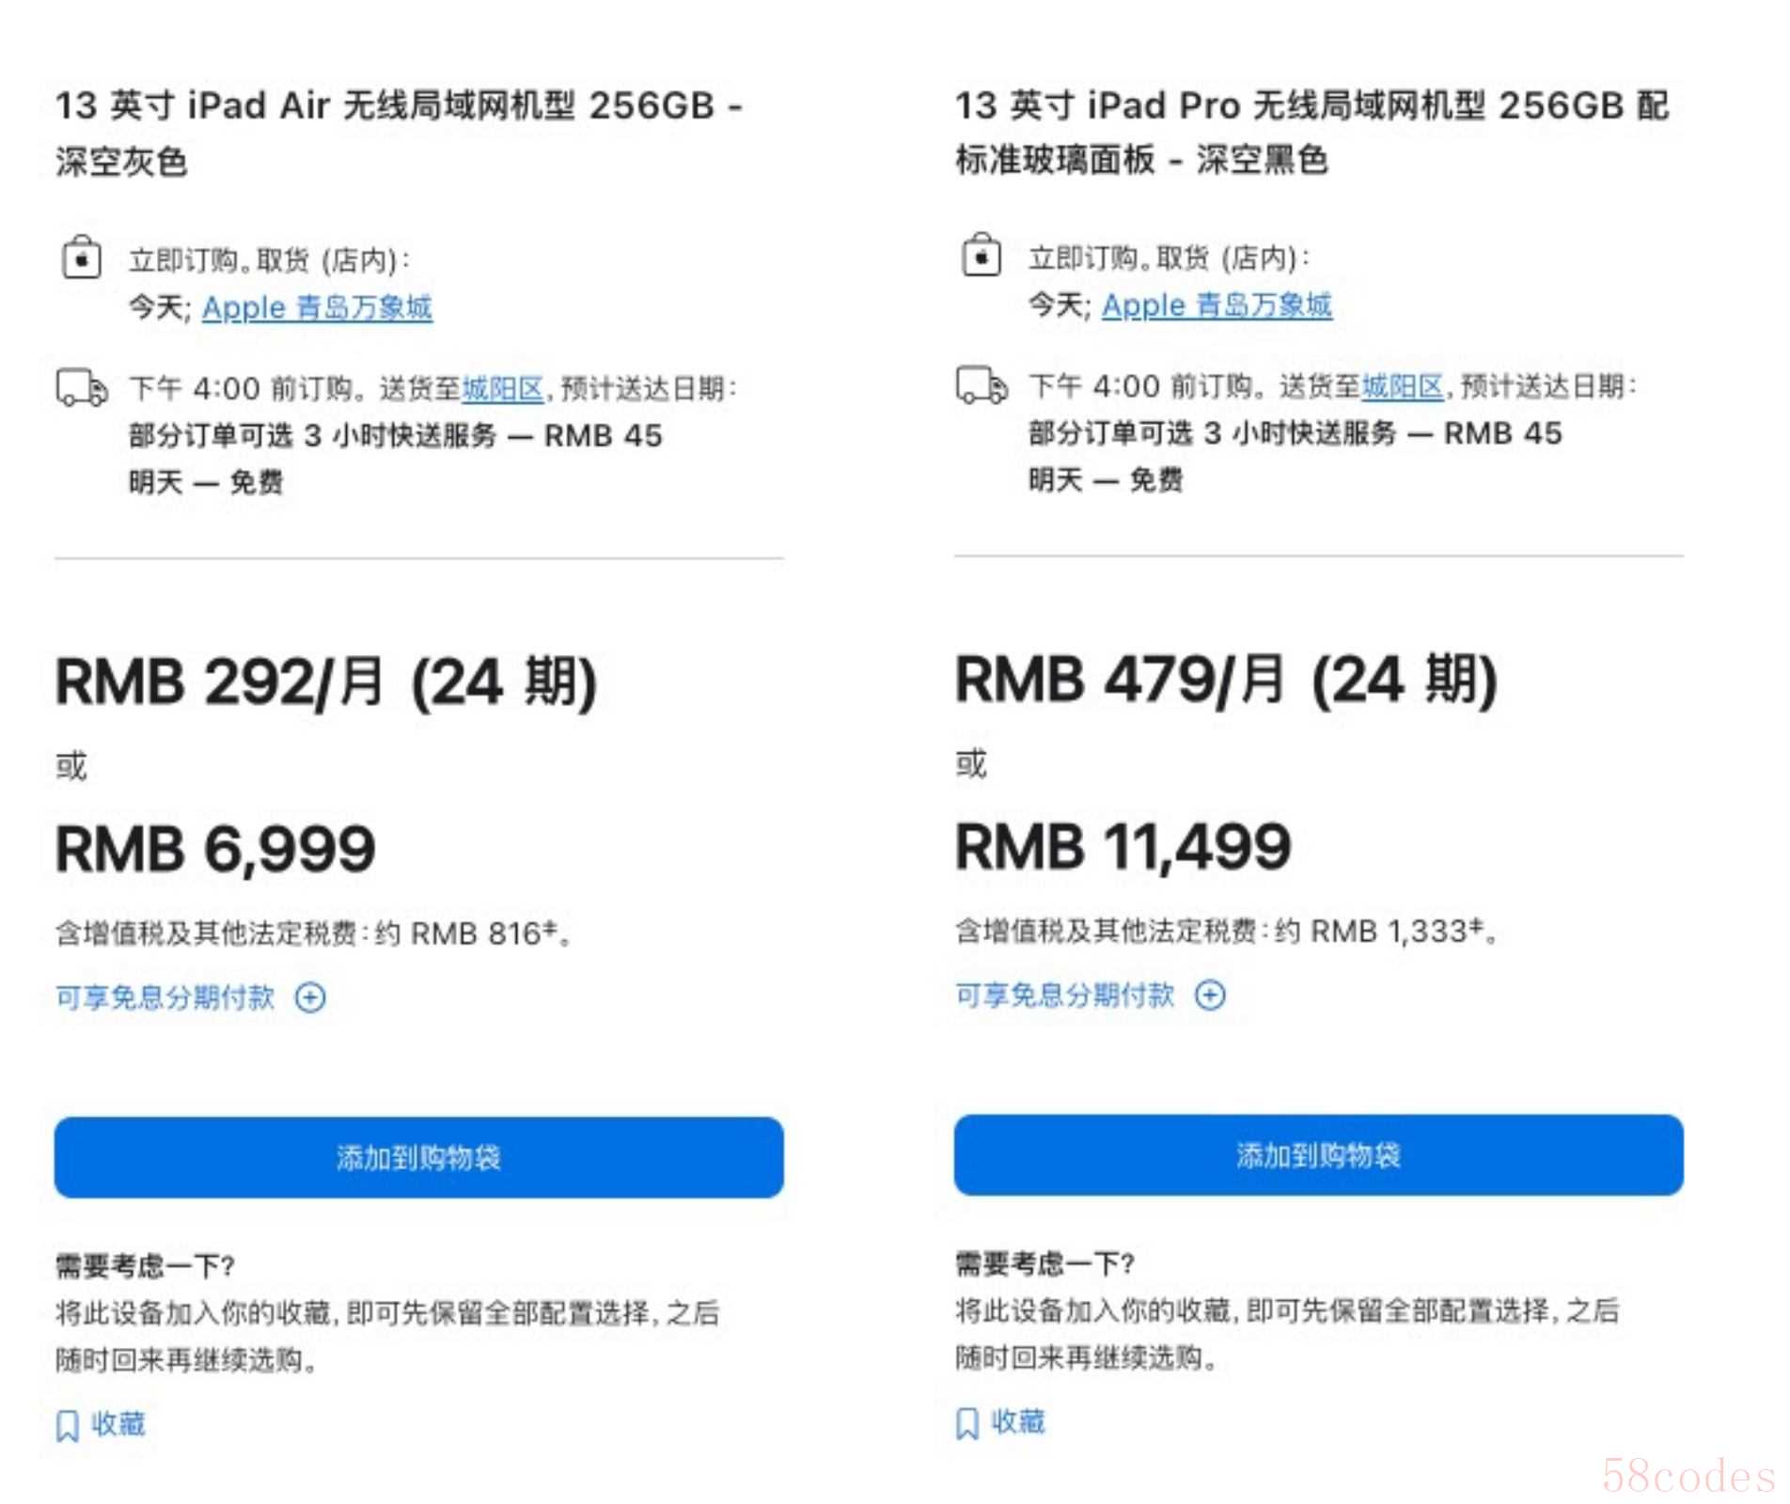The image size is (1790, 1504).
Task: Change 城阳区 delivery area for iPad Pro
Action: click(x=1403, y=386)
